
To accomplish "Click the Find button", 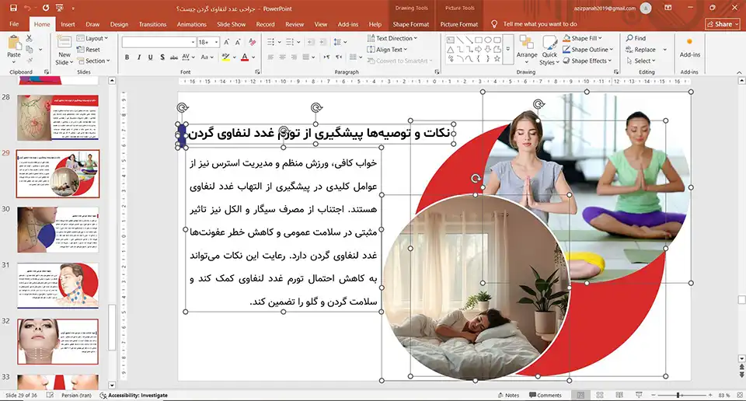I will coord(636,38).
